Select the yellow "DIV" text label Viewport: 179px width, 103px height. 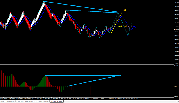click(x=103, y=9)
